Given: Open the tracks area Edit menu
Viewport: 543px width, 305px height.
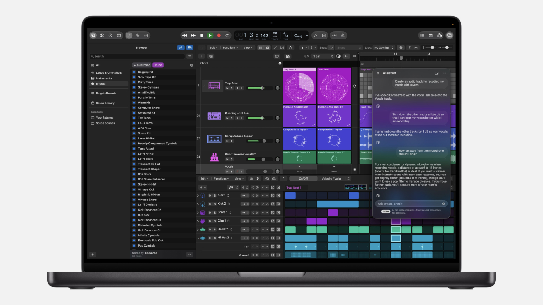Looking at the screenshot, I should pos(214,47).
